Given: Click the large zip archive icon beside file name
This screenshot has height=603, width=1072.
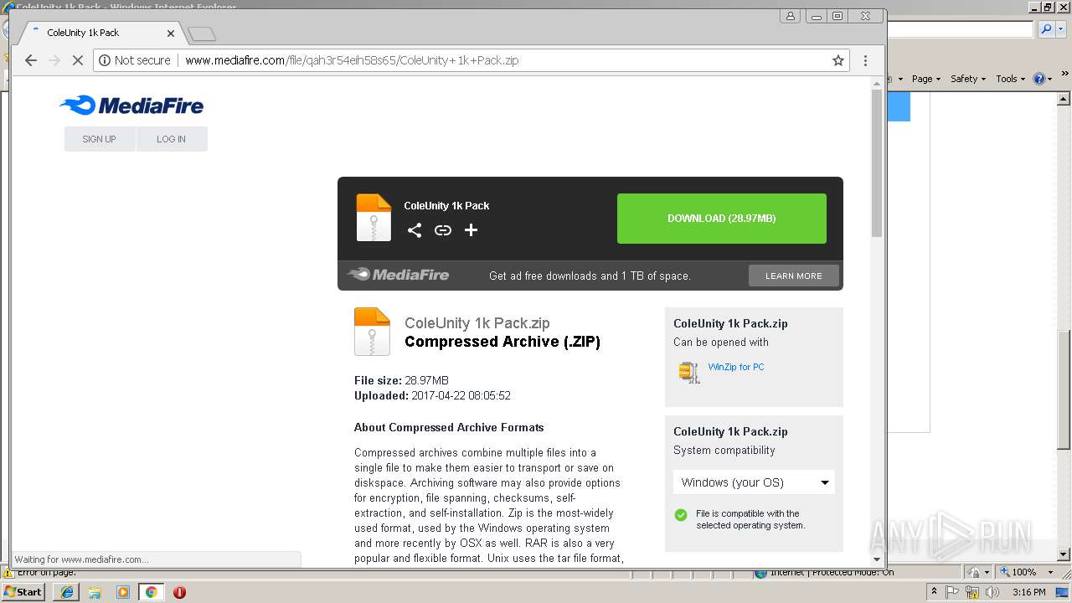Looking at the screenshot, I should [x=372, y=332].
